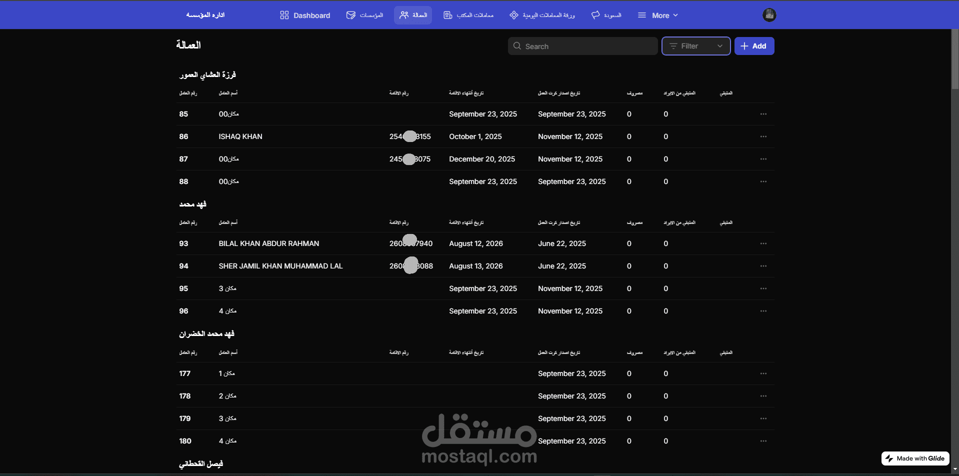Click the العمالة page title

(188, 45)
